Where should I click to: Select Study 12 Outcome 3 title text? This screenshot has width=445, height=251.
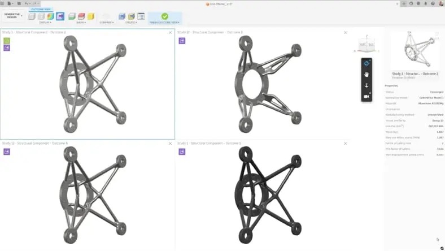(210, 32)
